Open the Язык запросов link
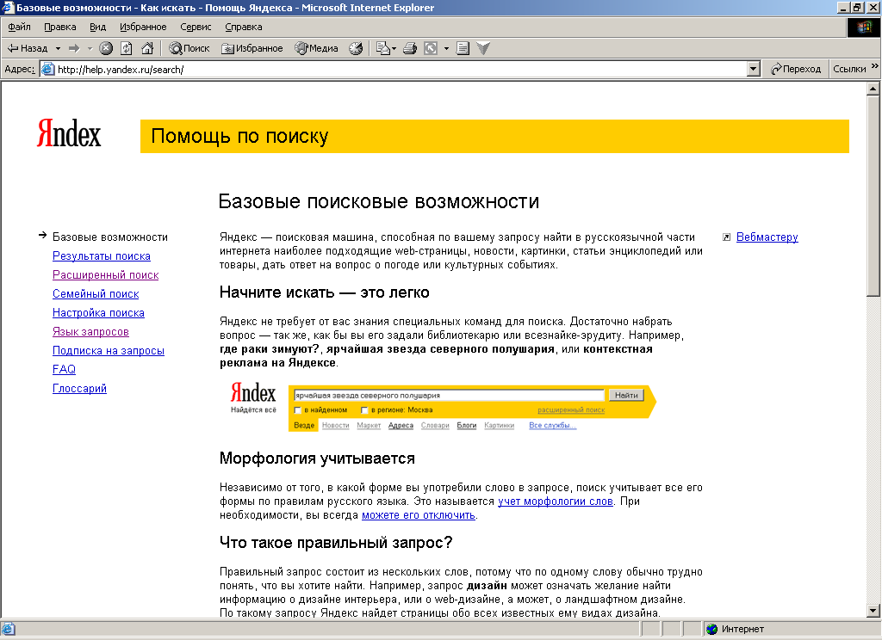 point(90,331)
